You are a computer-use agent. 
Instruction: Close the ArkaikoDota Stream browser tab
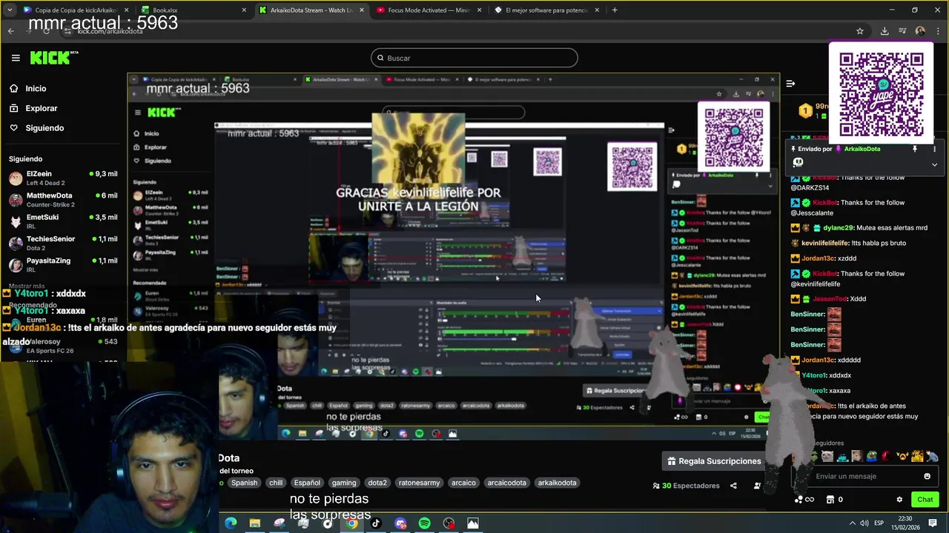(x=361, y=10)
